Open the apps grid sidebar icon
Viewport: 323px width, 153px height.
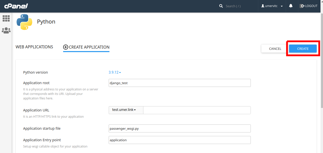tap(6, 18)
